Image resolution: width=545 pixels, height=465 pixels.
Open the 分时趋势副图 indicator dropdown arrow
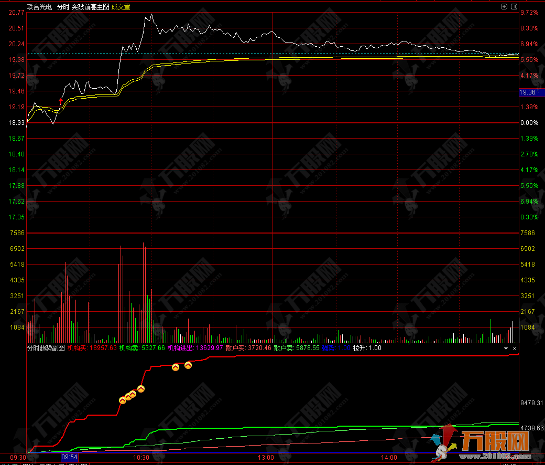(x=506, y=348)
